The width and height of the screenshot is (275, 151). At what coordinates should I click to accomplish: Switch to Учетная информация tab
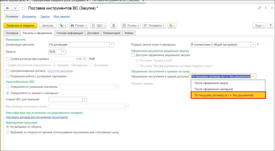(70, 33)
